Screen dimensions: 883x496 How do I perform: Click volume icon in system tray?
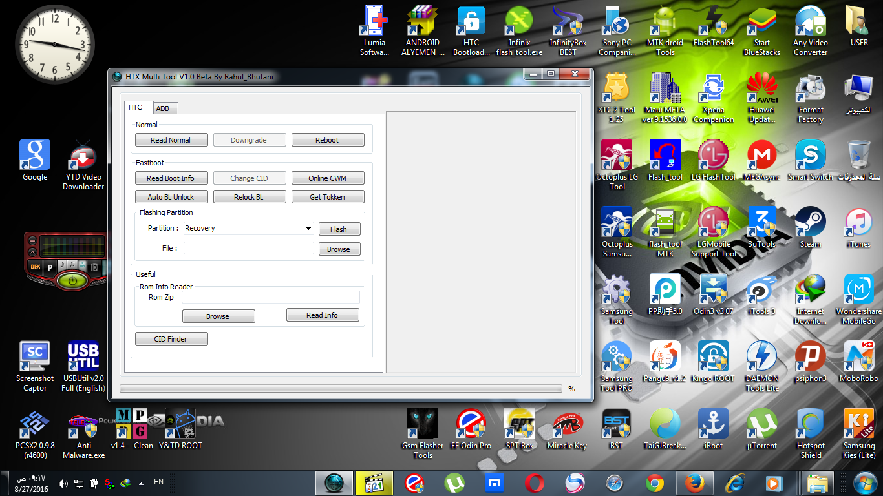[63, 483]
